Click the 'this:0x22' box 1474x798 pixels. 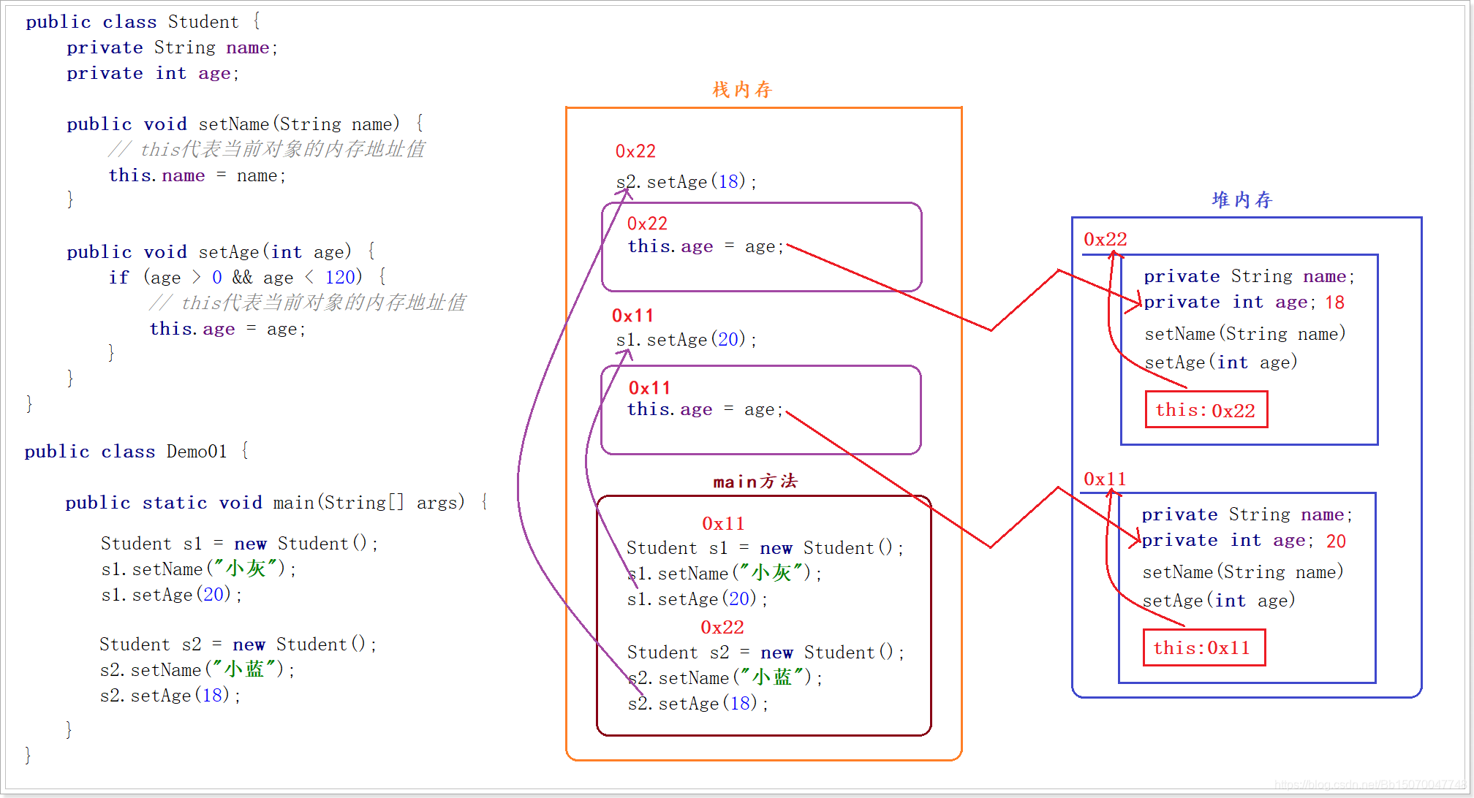[x=1206, y=410]
